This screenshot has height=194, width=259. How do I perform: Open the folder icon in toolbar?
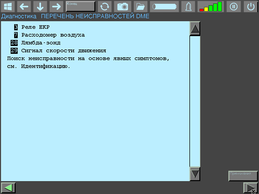(x=141, y=7)
